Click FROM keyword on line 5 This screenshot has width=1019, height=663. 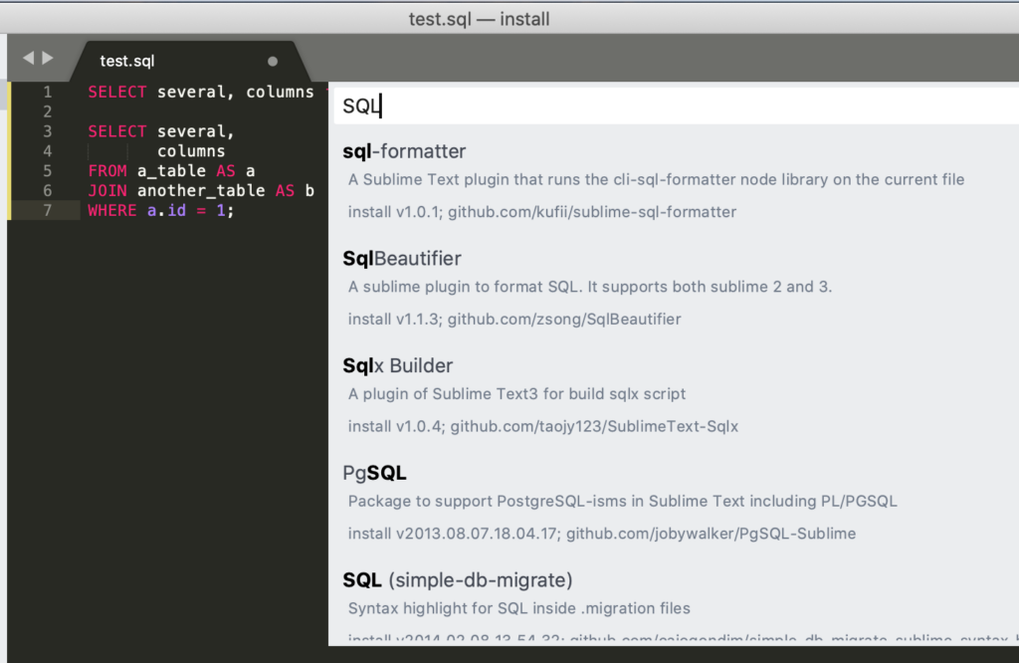click(107, 171)
